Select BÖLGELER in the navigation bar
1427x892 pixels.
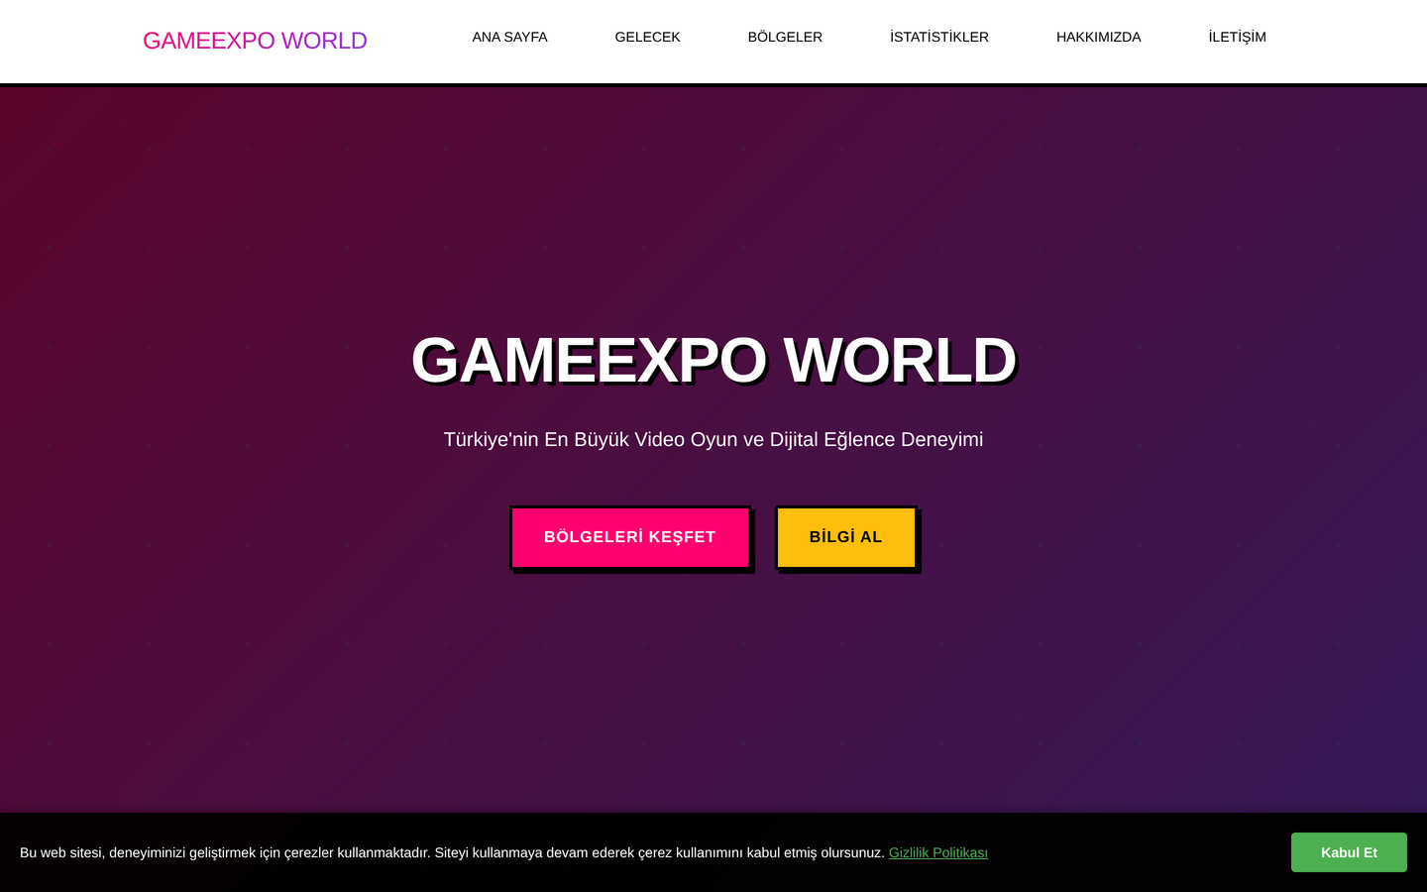coord(785,37)
